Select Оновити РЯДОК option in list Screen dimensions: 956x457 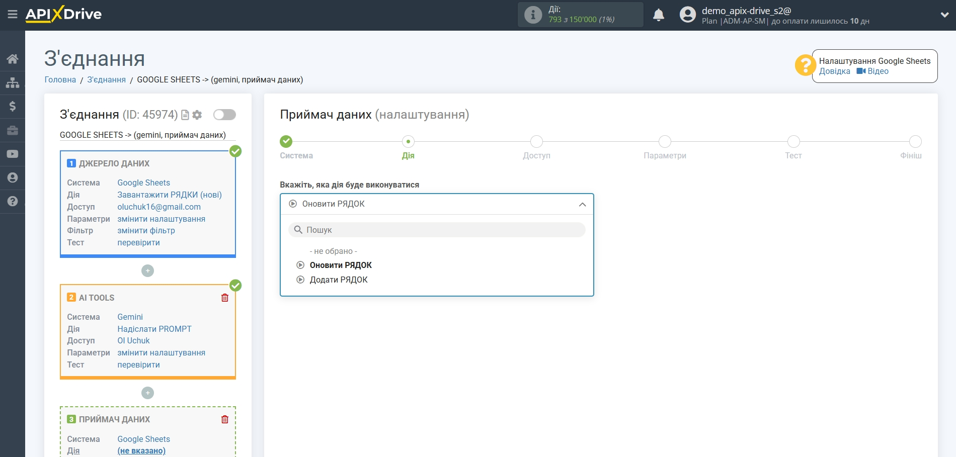tap(341, 265)
